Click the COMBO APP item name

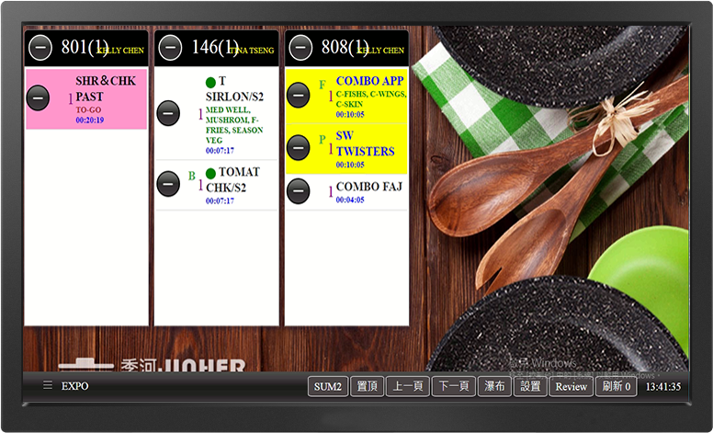pyautogui.click(x=369, y=81)
